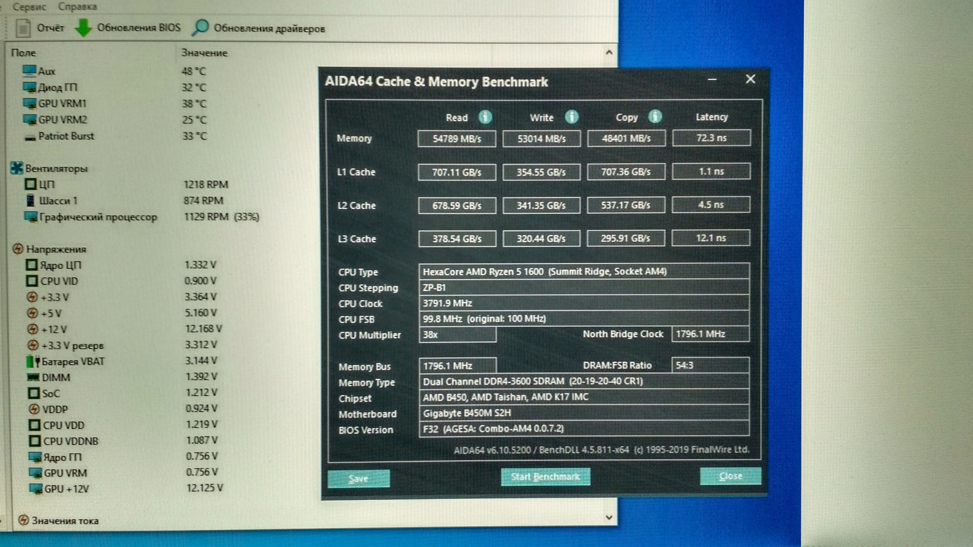
Task: Click the Значения тока group icon
Action: pyautogui.click(x=23, y=520)
